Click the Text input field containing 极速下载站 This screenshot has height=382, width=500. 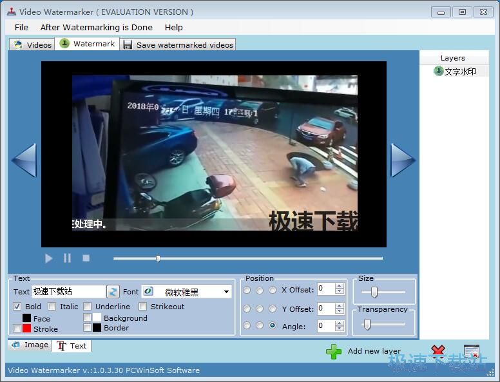pos(68,291)
